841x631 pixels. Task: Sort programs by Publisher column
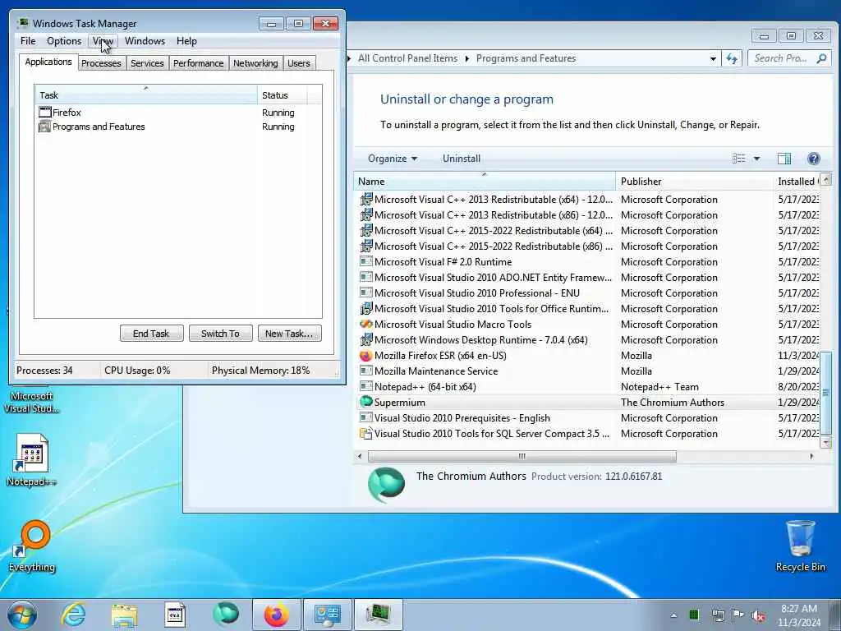coord(694,182)
